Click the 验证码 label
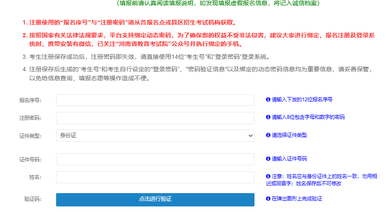Viewport: 386px width, 212px height. point(33,199)
